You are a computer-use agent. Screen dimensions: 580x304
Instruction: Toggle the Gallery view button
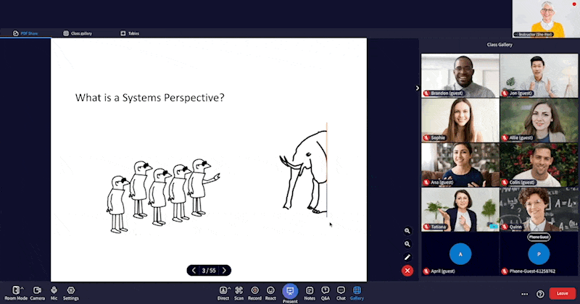[x=357, y=293]
